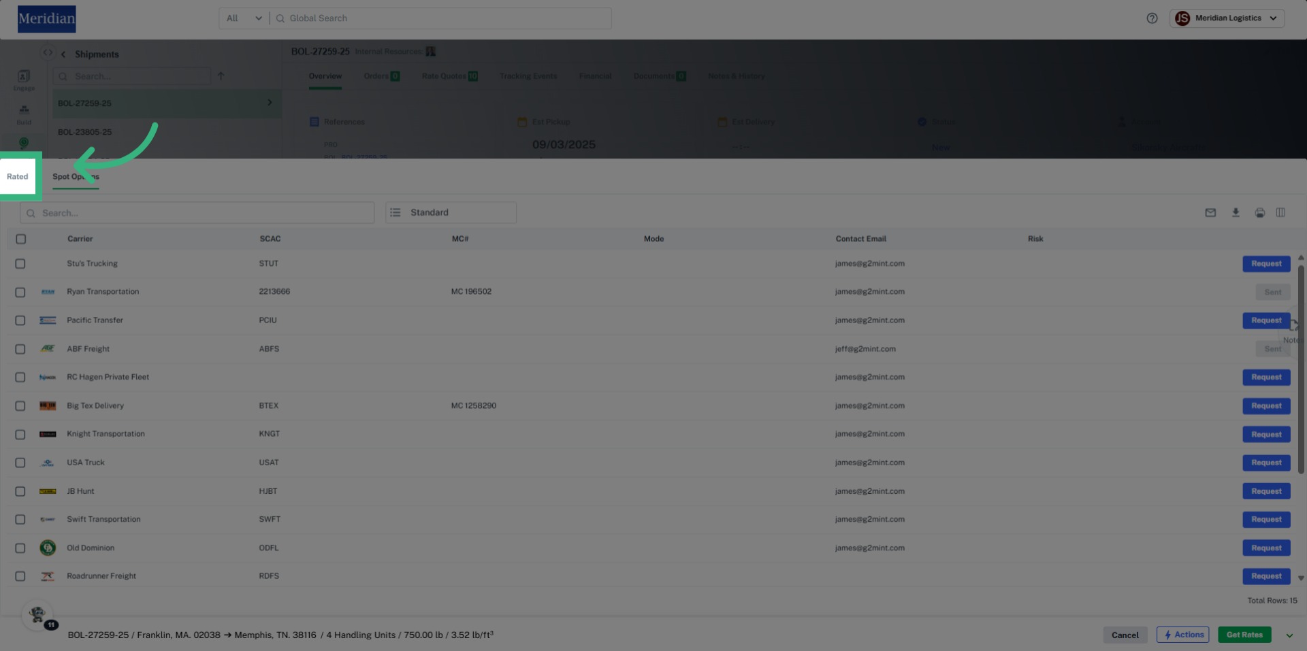Viewport: 1307px width, 651px height.
Task: Expand the chevron next to Get Rates
Action: click(x=1289, y=635)
